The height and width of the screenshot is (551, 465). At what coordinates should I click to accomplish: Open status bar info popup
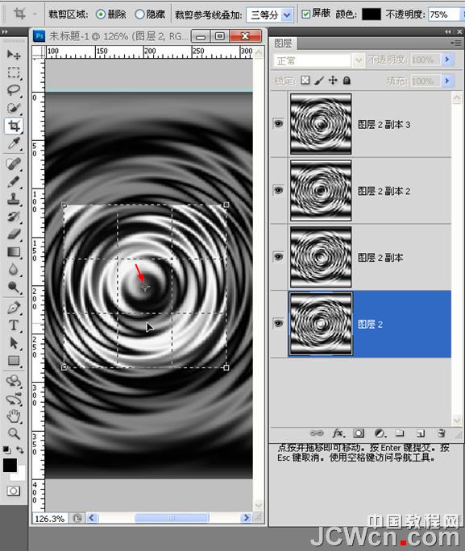point(77,518)
